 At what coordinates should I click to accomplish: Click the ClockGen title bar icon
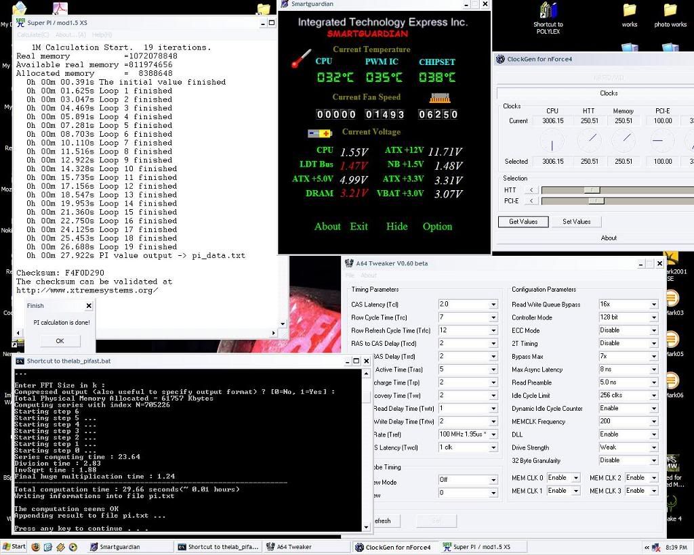point(500,59)
